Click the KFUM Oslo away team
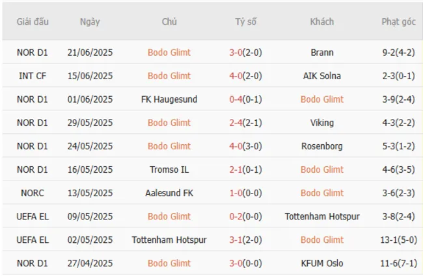 click(322, 263)
